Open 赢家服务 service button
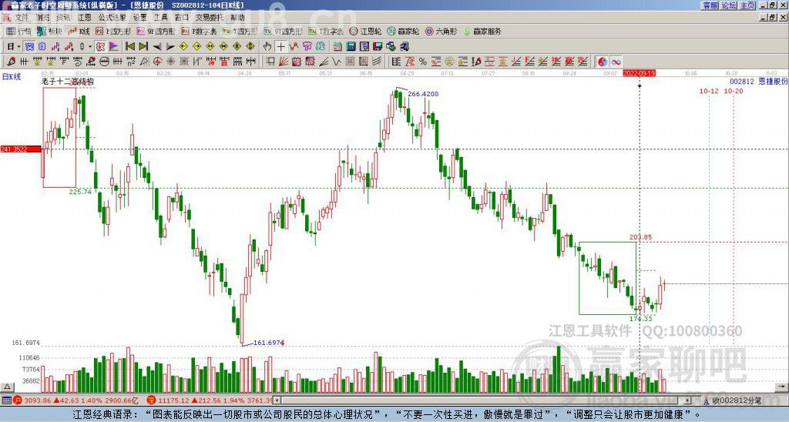Viewport: 789px width, 422px height. pyautogui.click(x=482, y=31)
